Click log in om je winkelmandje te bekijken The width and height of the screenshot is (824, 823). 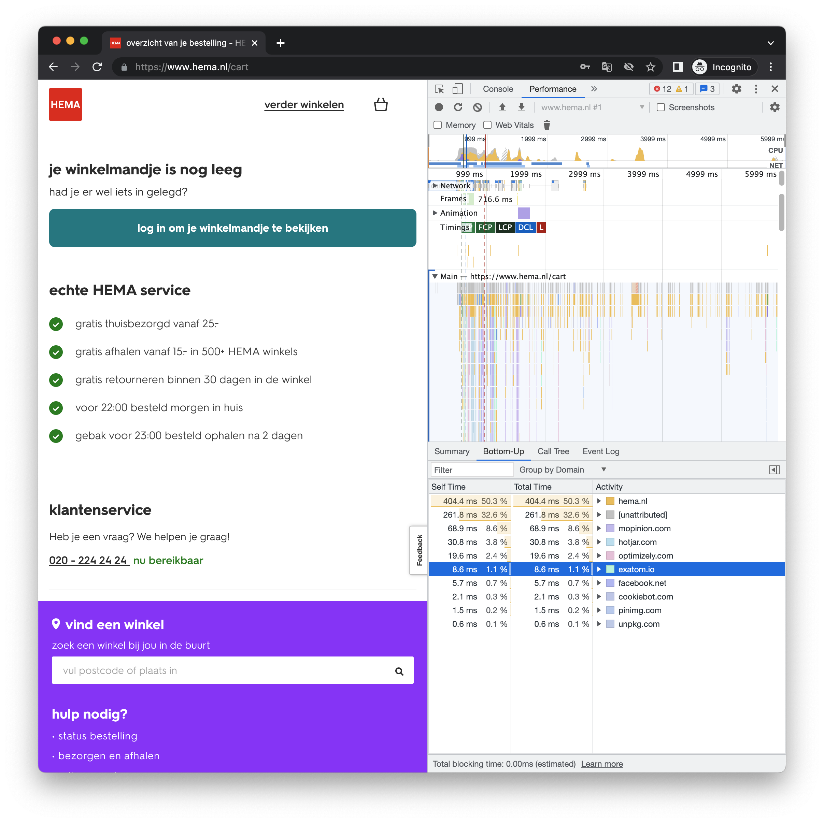[x=232, y=228]
